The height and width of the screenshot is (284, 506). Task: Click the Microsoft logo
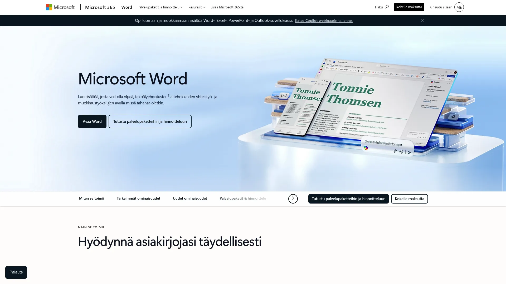[60, 7]
